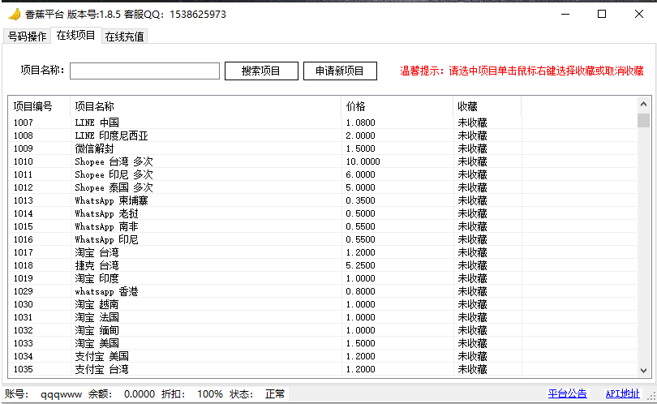Select WhatsApp 老挝 row
Image resolution: width=657 pixels, height=404 pixels.
click(323, 213)
